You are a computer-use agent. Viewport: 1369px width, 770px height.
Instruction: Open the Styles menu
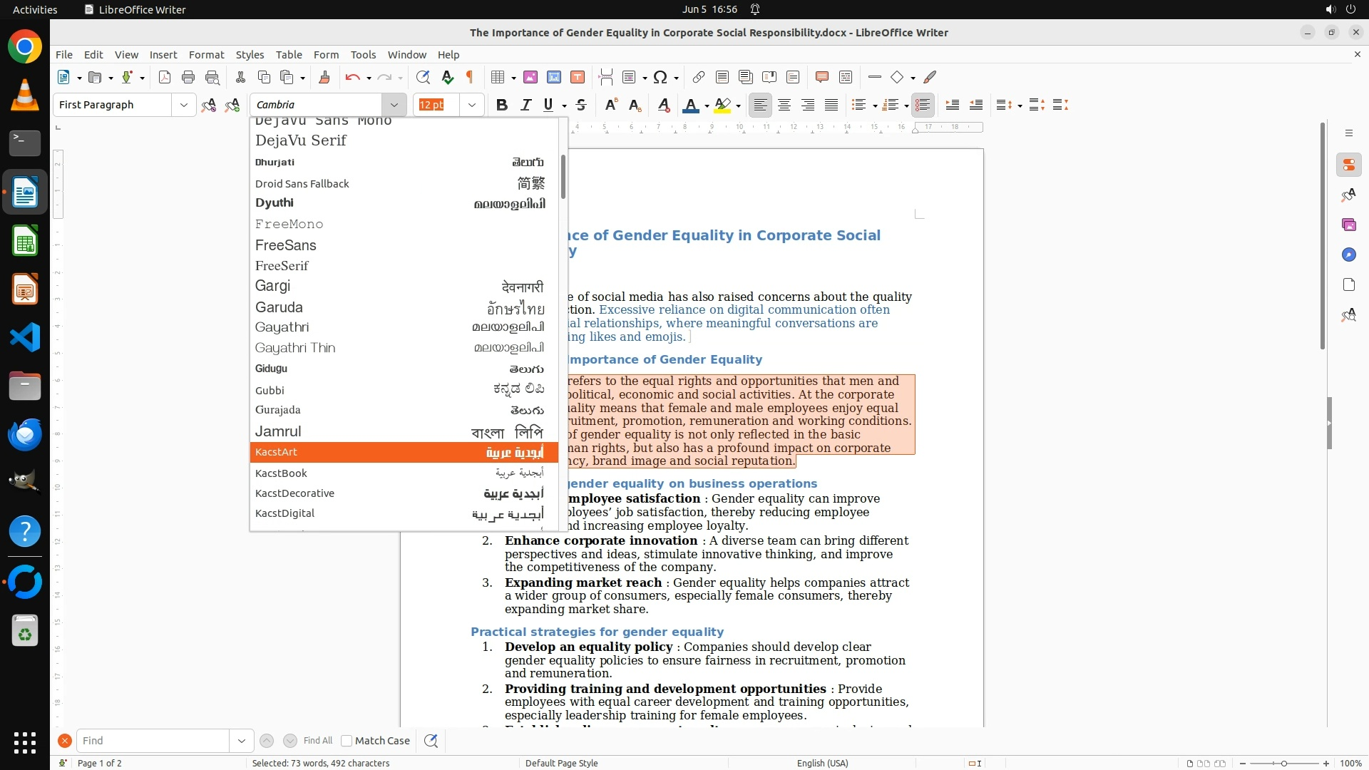pyautogui.click(x=250, y=54)
